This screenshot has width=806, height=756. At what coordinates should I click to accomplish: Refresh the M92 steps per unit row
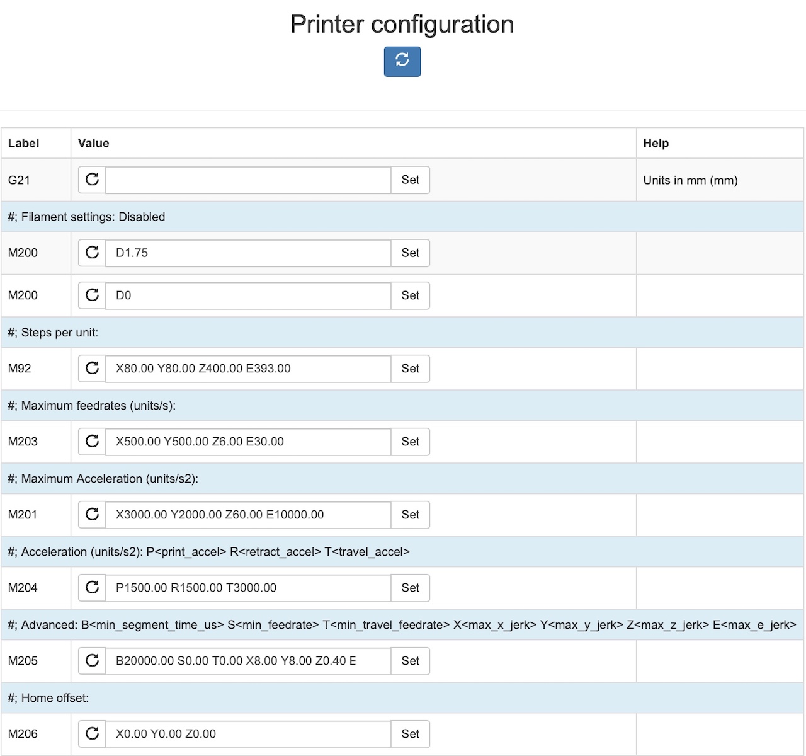92,369
